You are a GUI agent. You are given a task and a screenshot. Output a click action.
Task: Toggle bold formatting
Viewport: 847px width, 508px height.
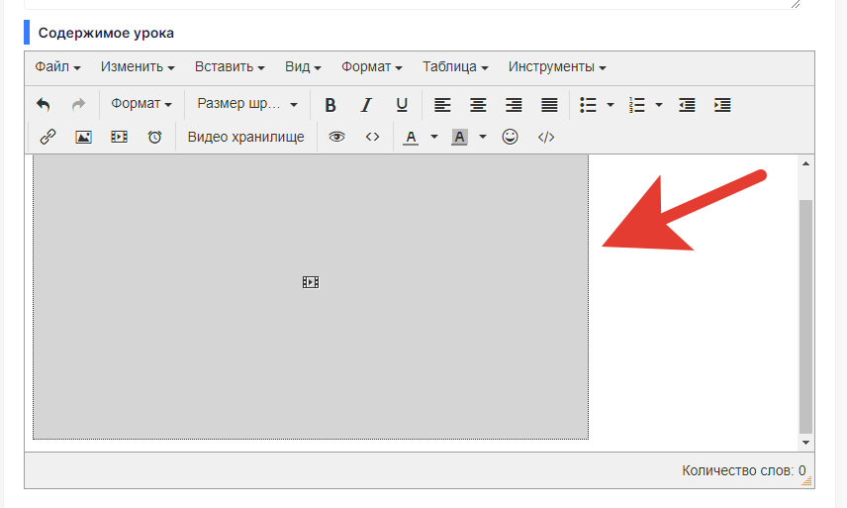point(330,105)
